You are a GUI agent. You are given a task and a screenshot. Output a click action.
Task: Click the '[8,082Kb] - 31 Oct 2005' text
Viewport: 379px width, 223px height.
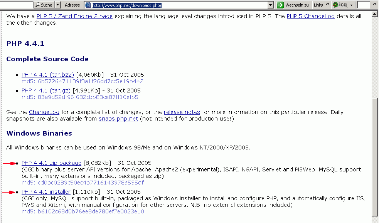(x=118, y=163)
